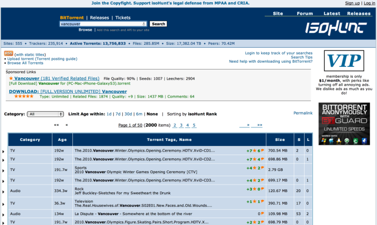Open the Releases menu in top navigation
This screenshot has width=377, height=225.
click(359, 13)
